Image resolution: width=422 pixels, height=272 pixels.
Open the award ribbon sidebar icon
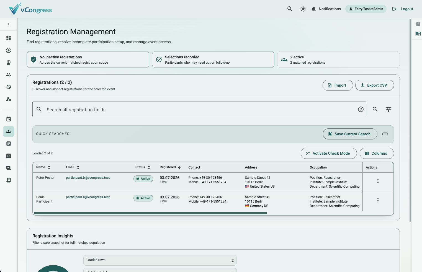[x=9, y=63]
